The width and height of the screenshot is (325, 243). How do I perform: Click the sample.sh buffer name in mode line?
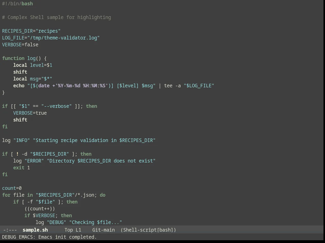click(35, 230)
